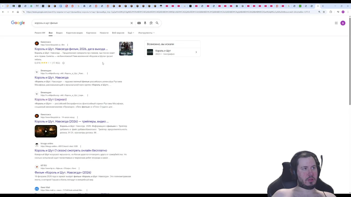The height and width of the screenshot is (197, 351).
Task: Open a new browser tab
Action: coord(323,6)
